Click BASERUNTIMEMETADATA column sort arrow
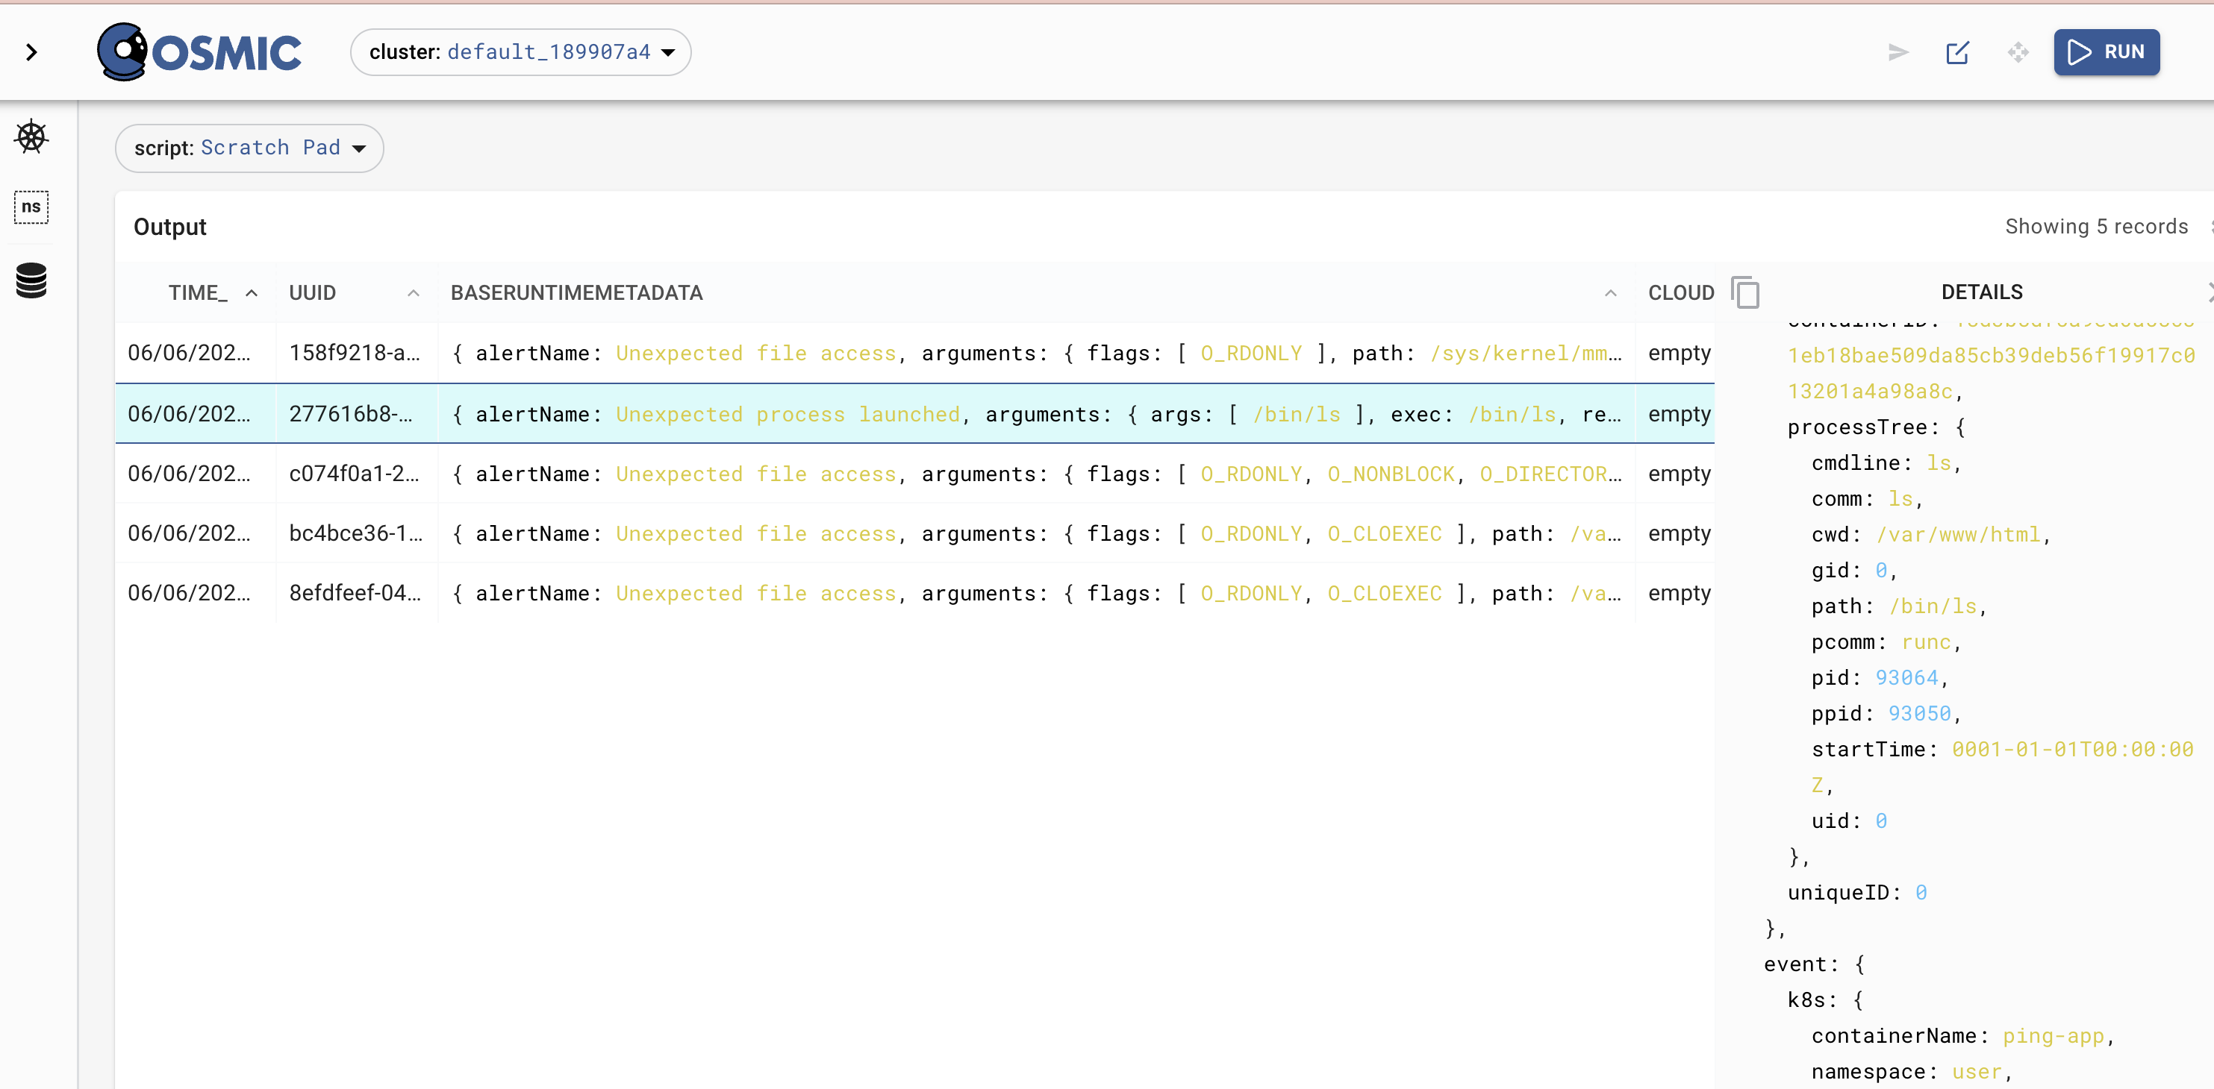Screen dimensions: 2214x1089 [x=1611, y=293]
